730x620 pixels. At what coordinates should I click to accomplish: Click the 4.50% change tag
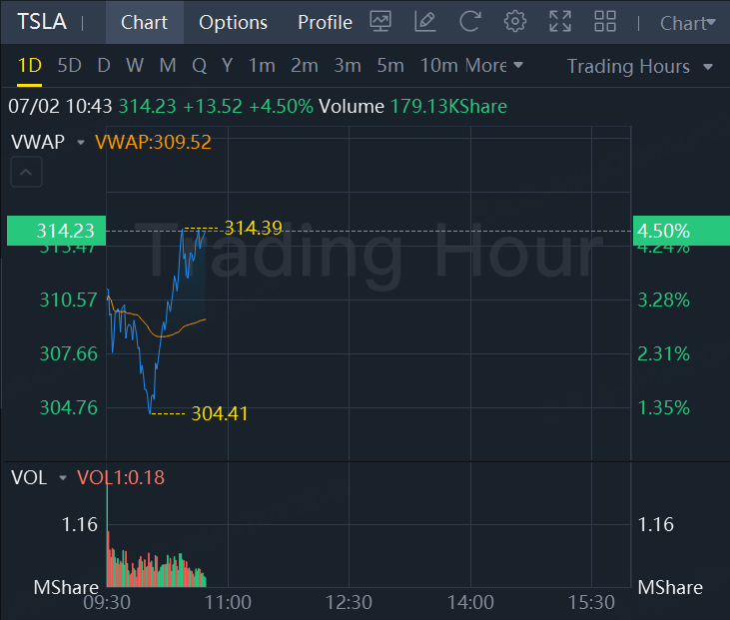pos(681,231)
